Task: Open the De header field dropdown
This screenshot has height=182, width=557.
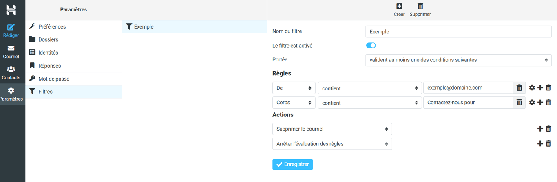Action: [294, 88]
